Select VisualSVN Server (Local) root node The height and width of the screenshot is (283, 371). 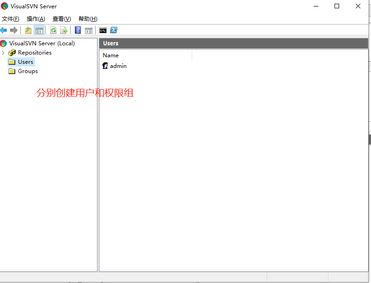[42, 43]
